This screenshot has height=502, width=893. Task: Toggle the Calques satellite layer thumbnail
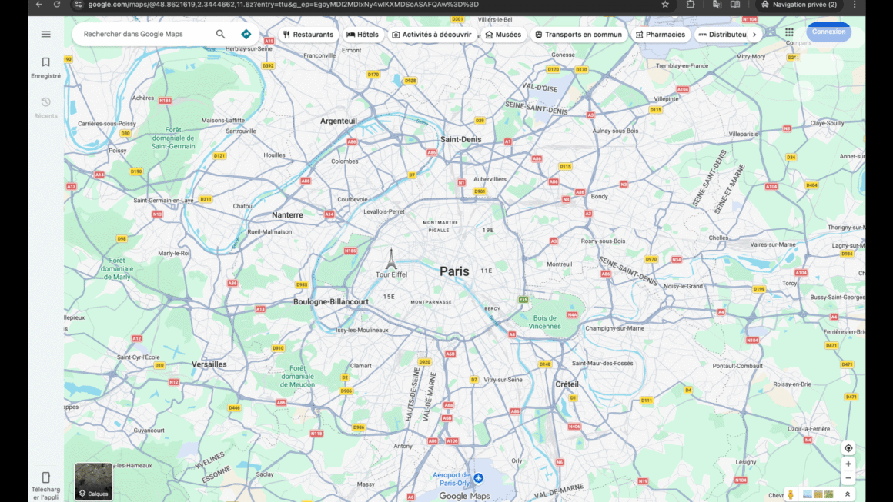coord(94,481)
